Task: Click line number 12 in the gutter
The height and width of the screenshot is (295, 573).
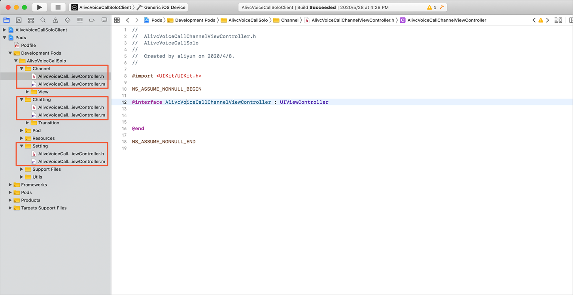Action: (124, 102)
